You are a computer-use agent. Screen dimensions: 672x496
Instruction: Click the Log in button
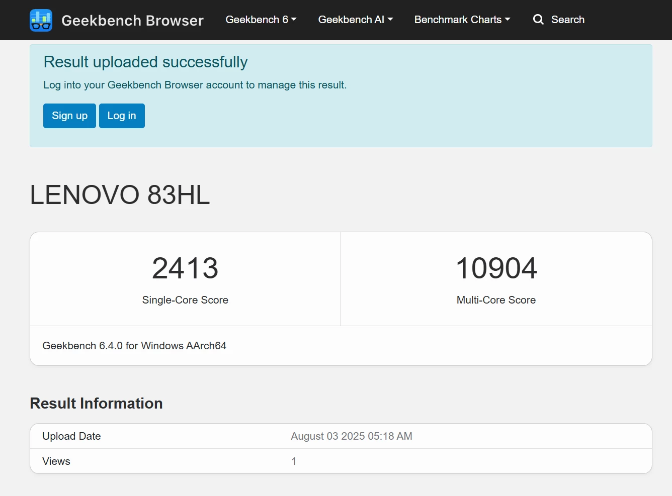pos(122,116)
